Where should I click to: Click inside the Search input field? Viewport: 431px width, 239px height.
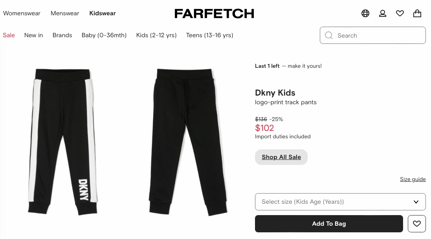(373, 35)
